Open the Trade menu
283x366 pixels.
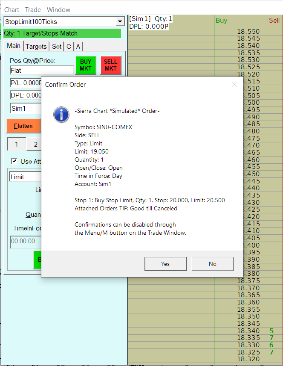[33, 10]
